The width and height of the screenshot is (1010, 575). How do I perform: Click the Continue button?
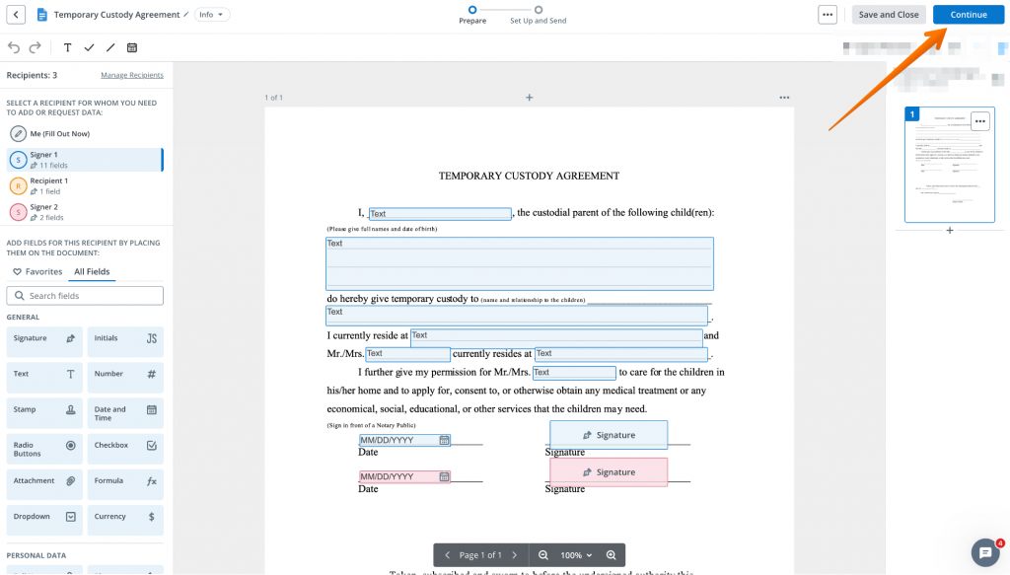(969, 14)
